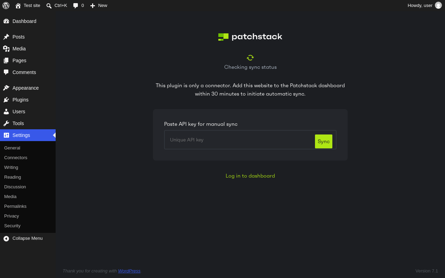
Task: Click the Settings sliders icon
Action: tap(6, 135)
